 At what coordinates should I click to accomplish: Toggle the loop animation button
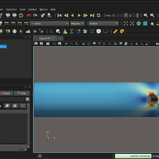coord(99,16)
